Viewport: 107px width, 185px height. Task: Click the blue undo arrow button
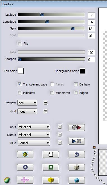coord(76,154)
